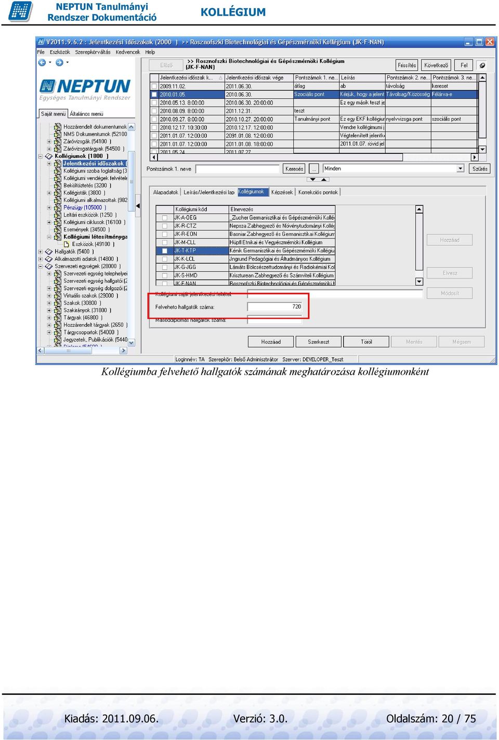The height and width of the screenshot is (740, 499).
Task: Open the File menu
Action: 41,52
